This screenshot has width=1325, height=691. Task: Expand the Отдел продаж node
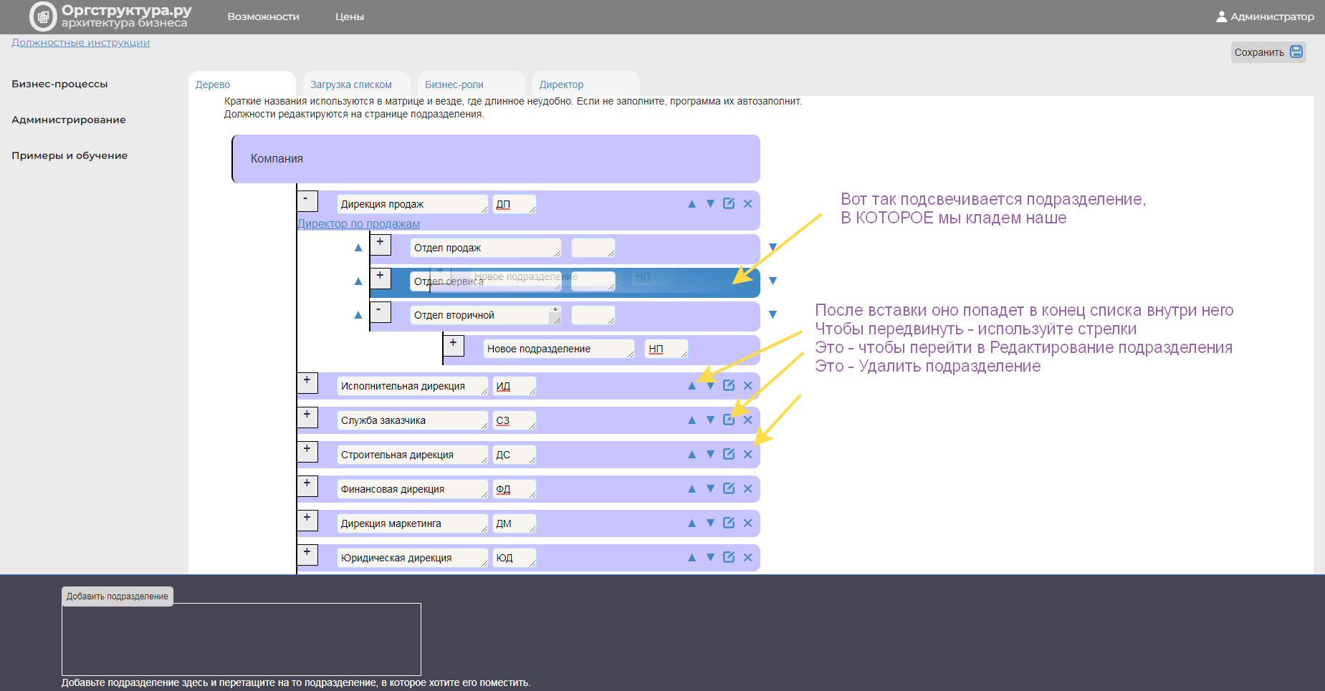[381, 245]
